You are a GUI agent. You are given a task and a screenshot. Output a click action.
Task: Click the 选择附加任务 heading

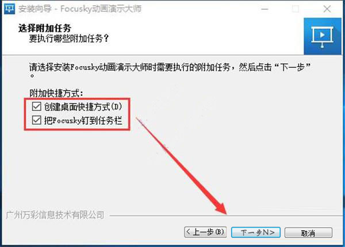pos(45,28)
